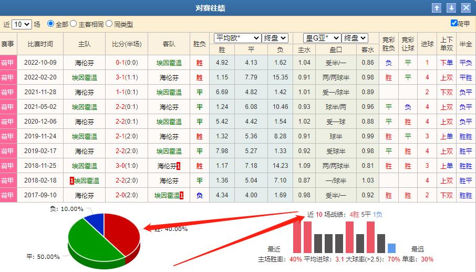This screenshot has width=476, height=272.
Task: Open the 皇G亚* handicap company dropdown
Action: click(322, 38)
